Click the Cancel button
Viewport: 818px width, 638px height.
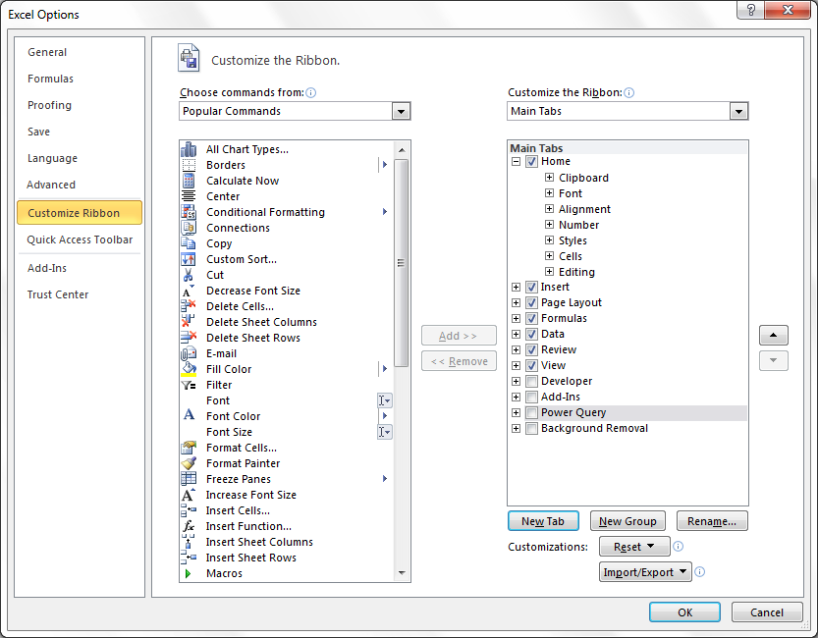[767, 611]
